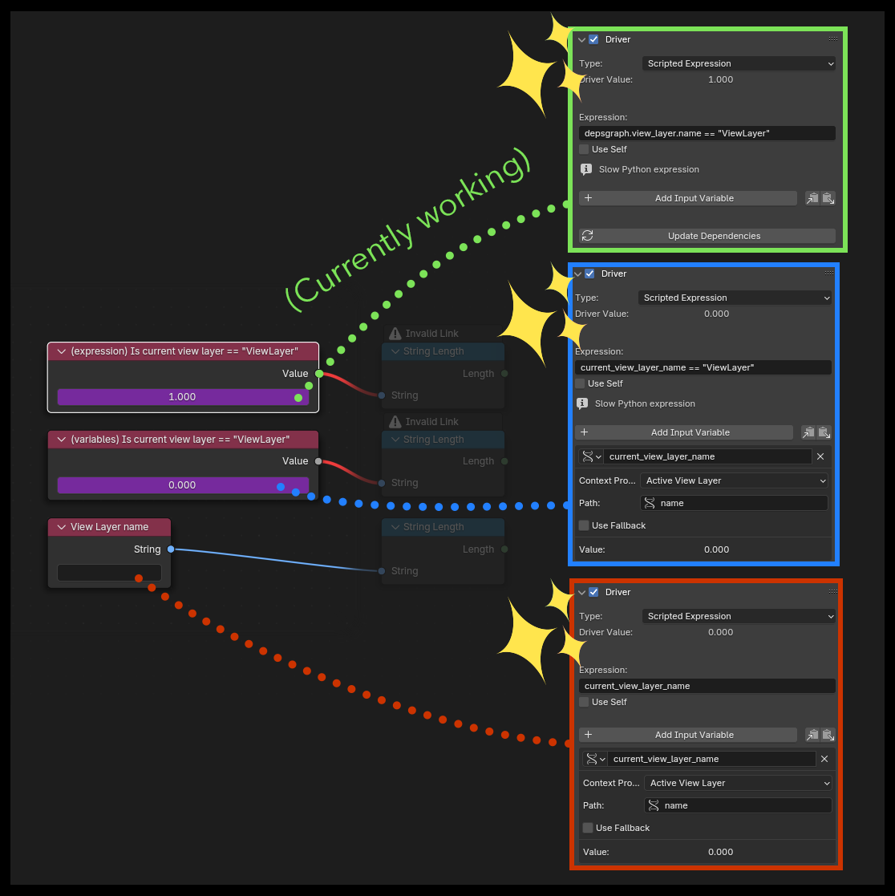This screenshot has width=895, height=896.
Task: Click Add Input Variable in green-outlined panel
Action: (687, 198)
